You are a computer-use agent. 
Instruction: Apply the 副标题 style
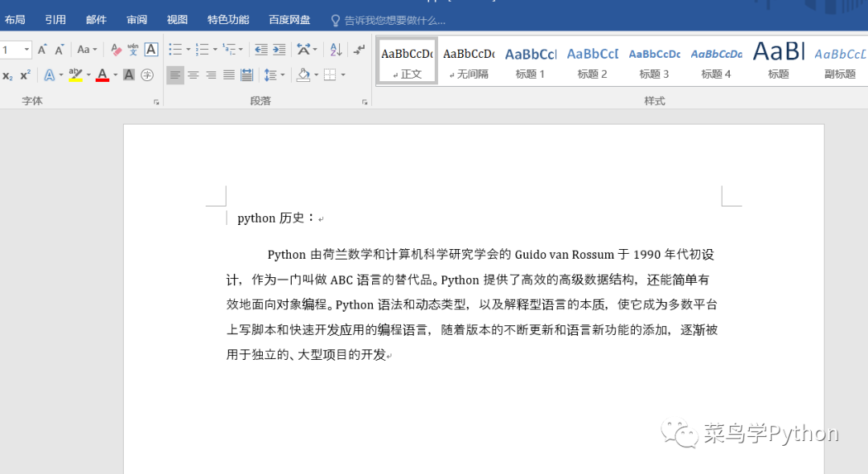click(839, 60)
